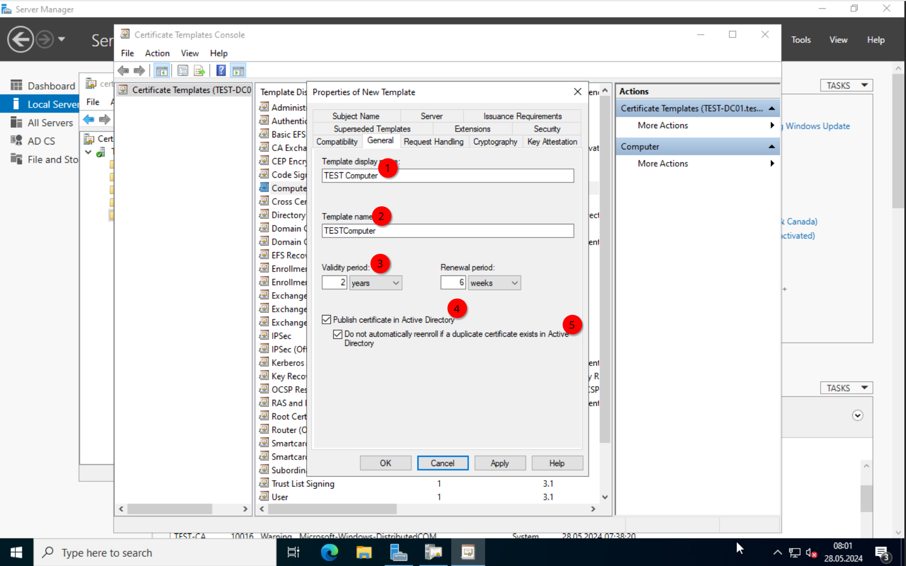Select the Kerberos Authentication template icon
Image resolution: width=906 pixels, height=566 pixels.
pos(264,362)
